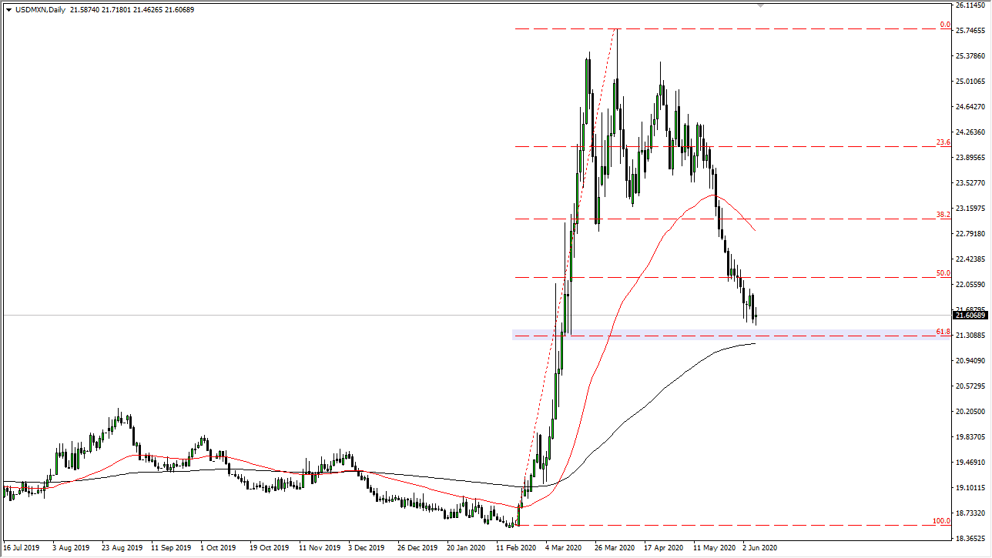Image resolution: width=992 pixels, height=558 pixels.
Task: Click the 19.46910 price axis label
Action: [970, 463]
